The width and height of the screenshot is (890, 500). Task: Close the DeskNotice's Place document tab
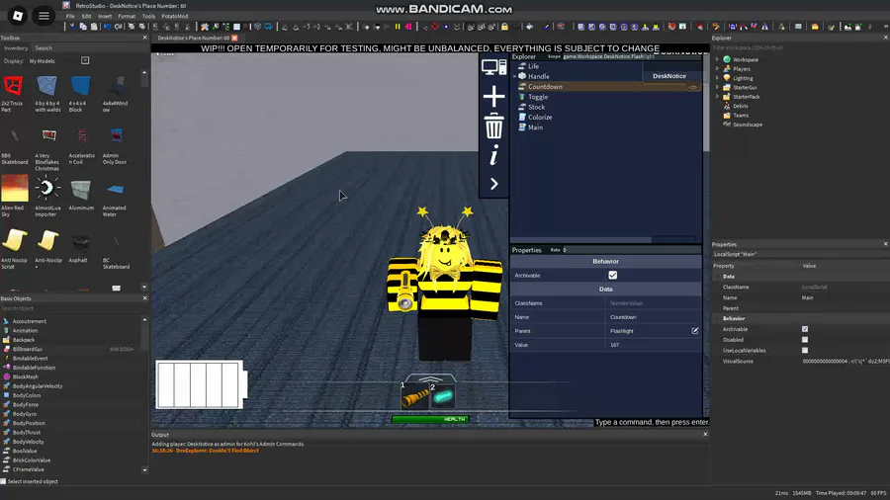(x=234, y=38)
